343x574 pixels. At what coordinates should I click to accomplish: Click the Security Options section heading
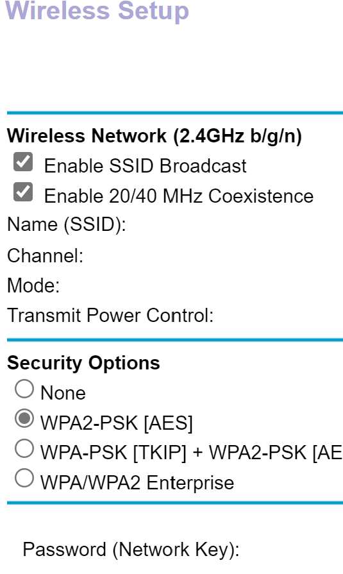[x=84, y=363]
